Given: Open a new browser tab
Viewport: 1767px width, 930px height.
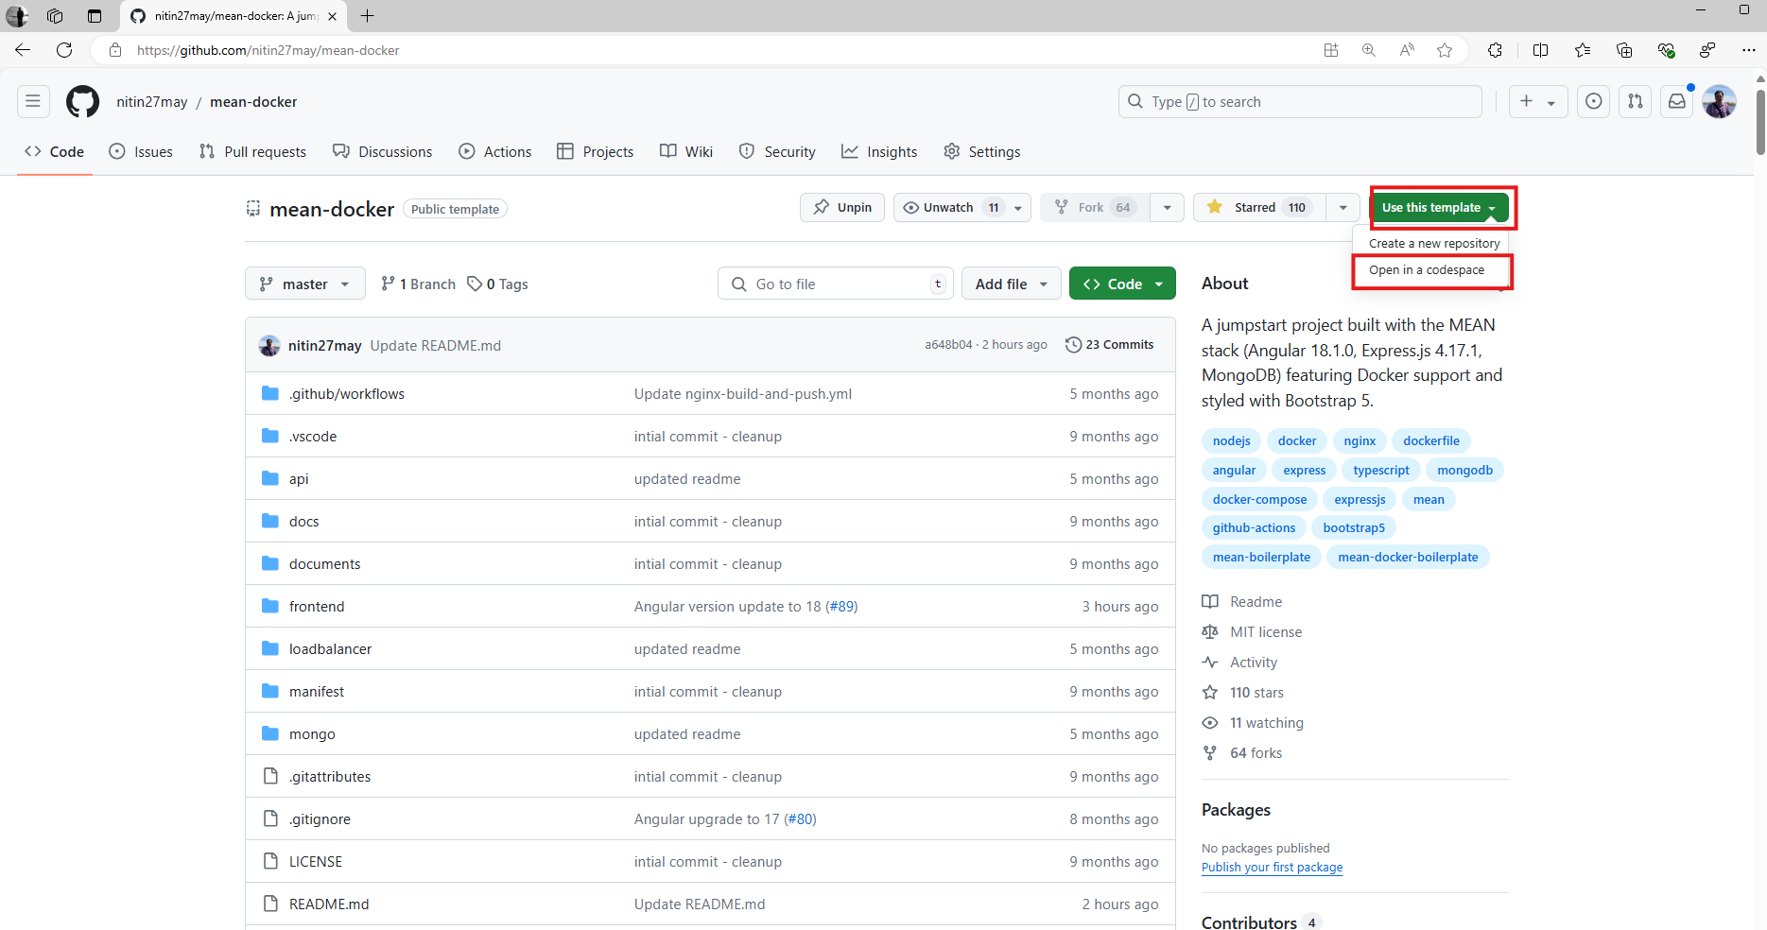Looking at the screenshot, I should point(368,16).
